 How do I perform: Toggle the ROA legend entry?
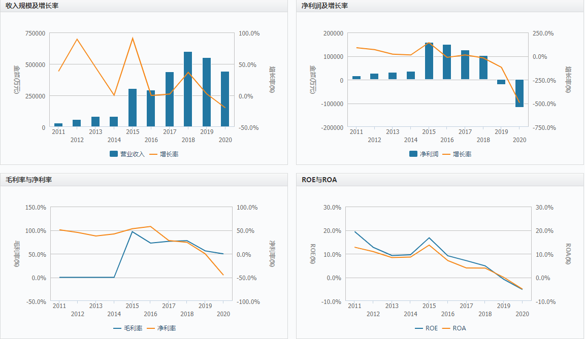pos(454,328)
